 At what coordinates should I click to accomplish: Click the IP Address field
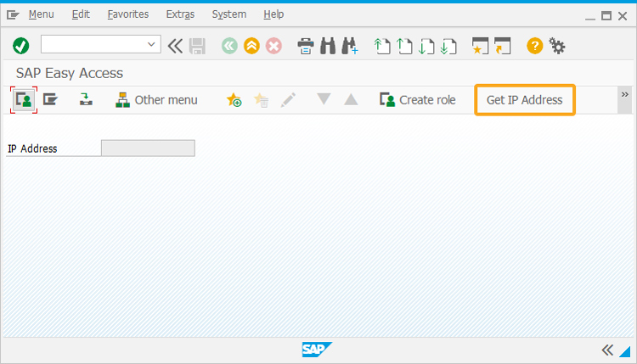(x=148, y=148)
